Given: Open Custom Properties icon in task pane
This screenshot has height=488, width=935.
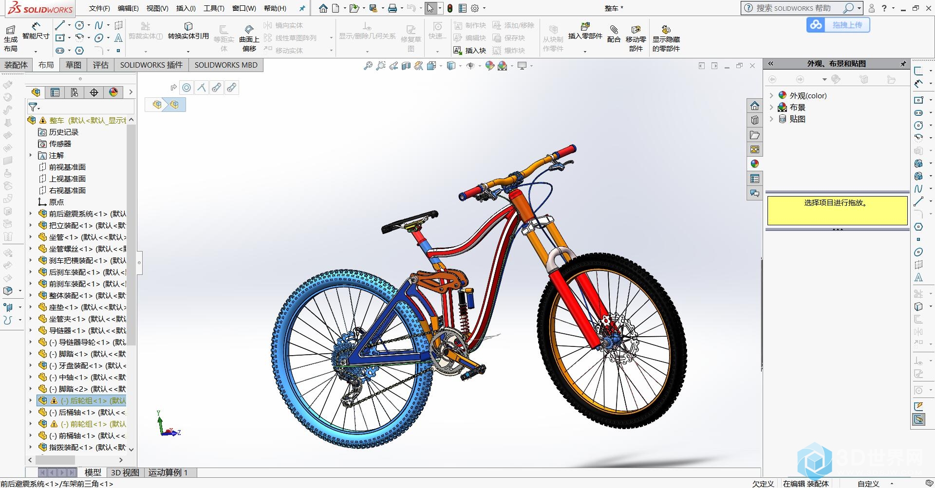Looking at the screenshot, I should [754, 179].
